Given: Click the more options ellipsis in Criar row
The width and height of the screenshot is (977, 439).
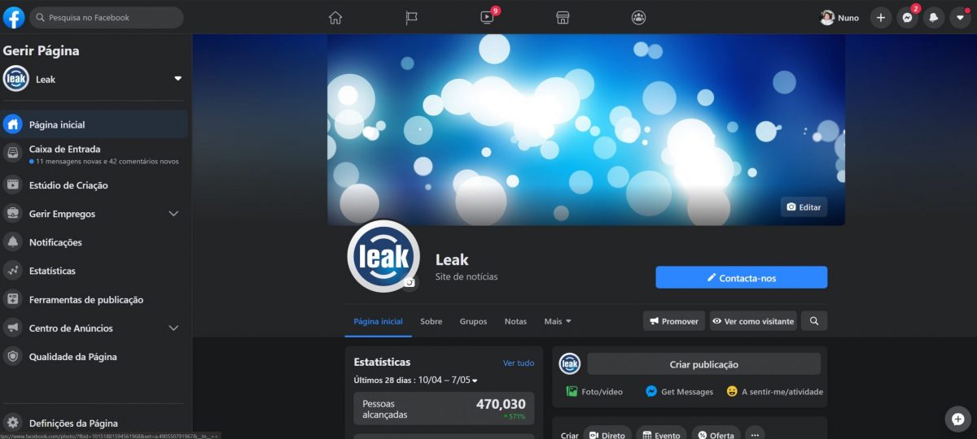Looking at the screenshot, I should coord(755,434).
